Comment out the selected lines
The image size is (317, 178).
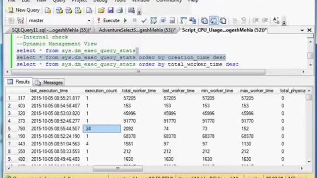235,21
